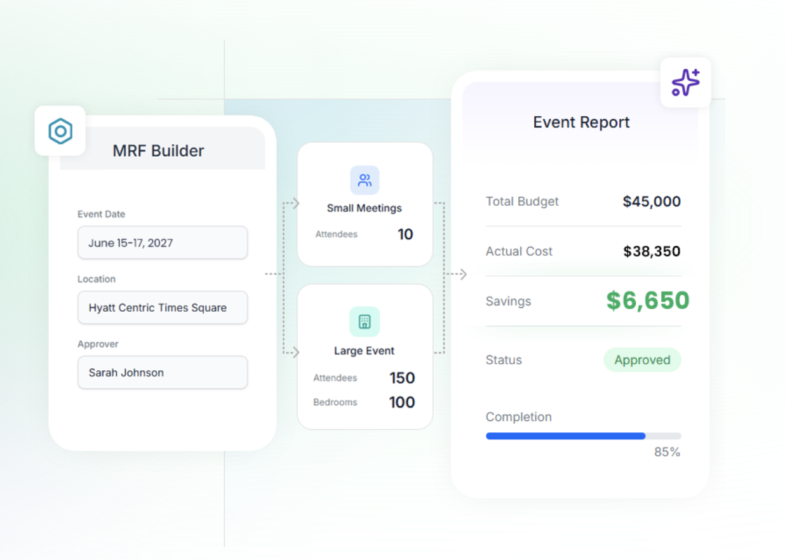Image resolution: width=785 pixels, height=560 pixels.
Task: Click the hexagon icon on MRF Builder
Action: 60,131
